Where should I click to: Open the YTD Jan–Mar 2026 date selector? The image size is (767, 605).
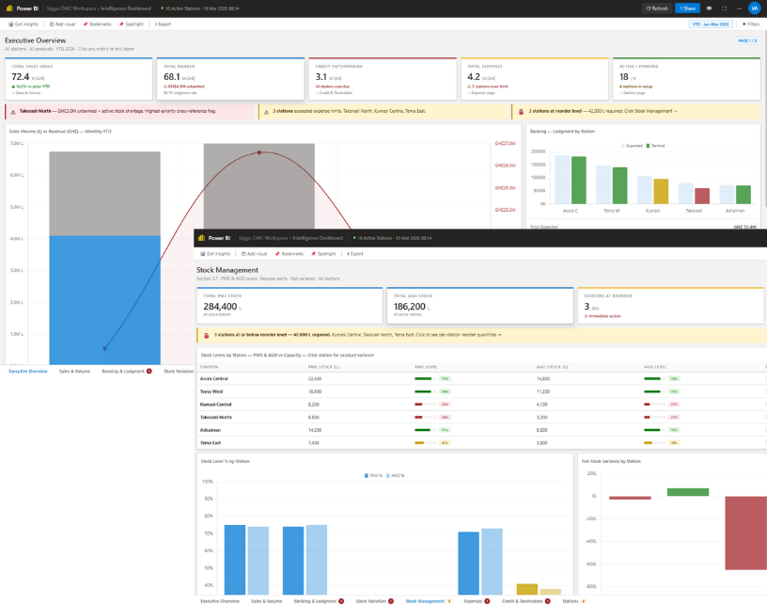click(711, 24)
